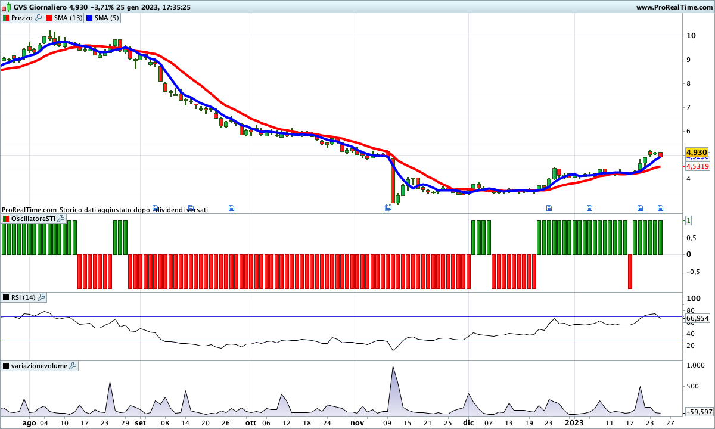
Task: Click the stacked document marker under the November 9 candle
Action: (388, 207)
